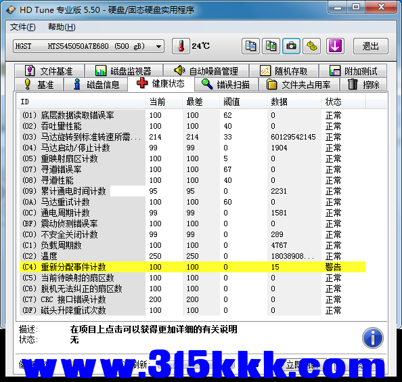Click the blue info icon

373,338
